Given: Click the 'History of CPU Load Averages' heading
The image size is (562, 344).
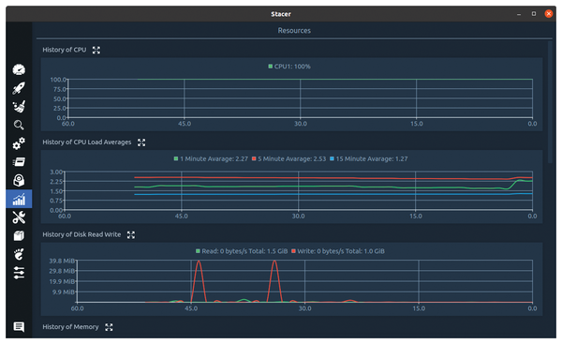Looking at the screenshot, I should point(87,142).
